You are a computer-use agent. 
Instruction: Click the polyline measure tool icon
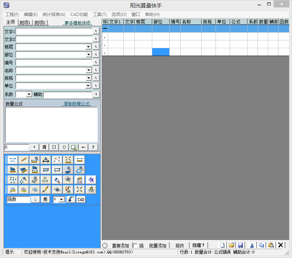click(x=57, y=160)
